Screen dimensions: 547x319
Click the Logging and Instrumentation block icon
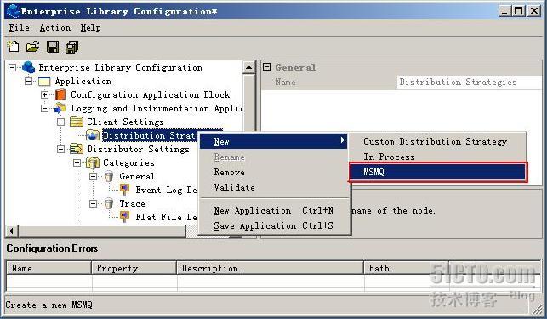(60, 108)
